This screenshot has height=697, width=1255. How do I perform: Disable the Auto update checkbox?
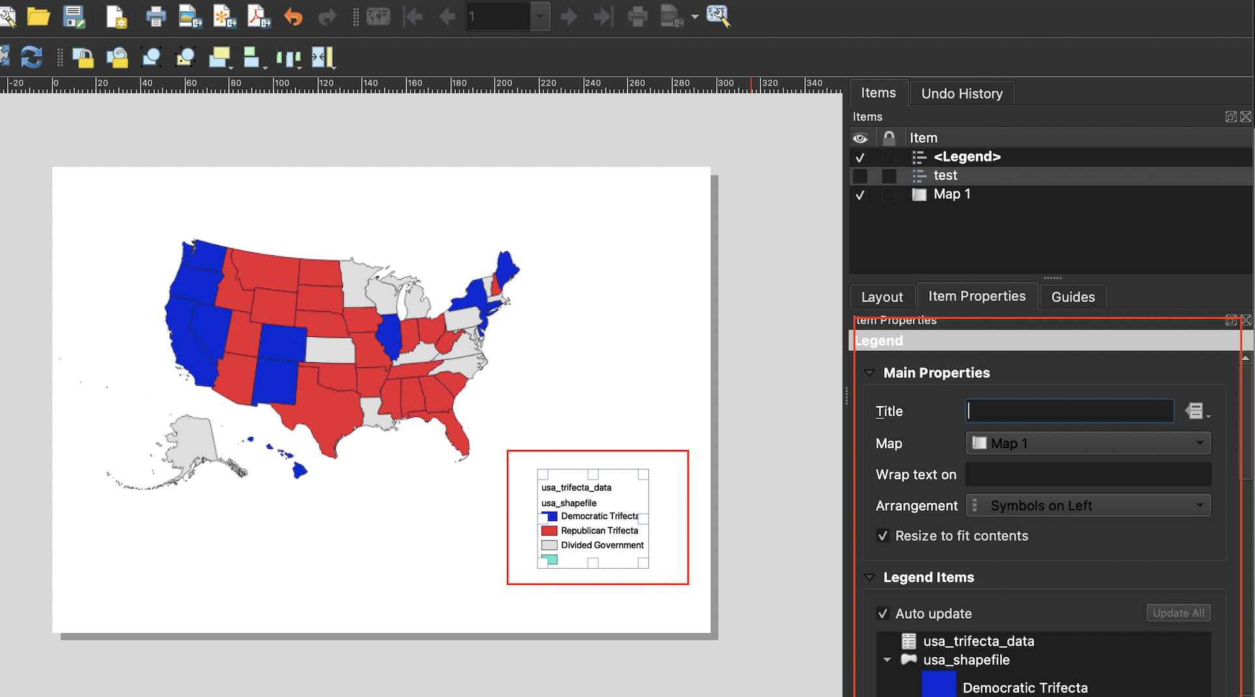[x=883, y=614]
